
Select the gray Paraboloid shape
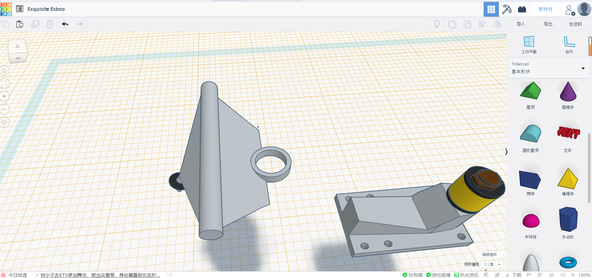point(531,263)
